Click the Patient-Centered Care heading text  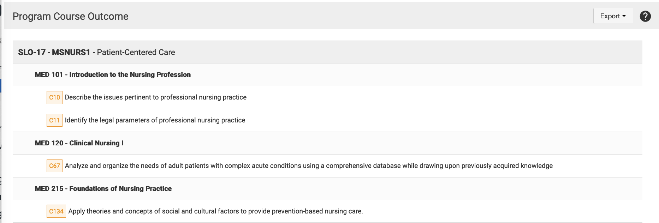136,52
